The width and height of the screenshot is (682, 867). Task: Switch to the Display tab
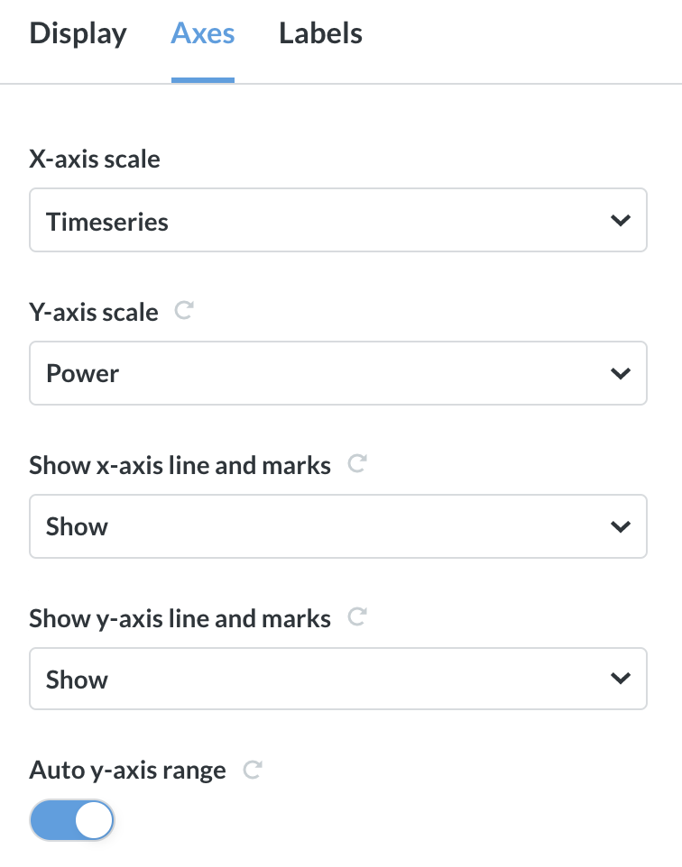(x=78, y=33)
